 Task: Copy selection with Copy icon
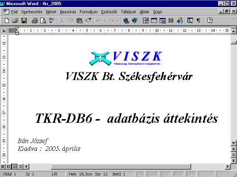coord(71,21)
